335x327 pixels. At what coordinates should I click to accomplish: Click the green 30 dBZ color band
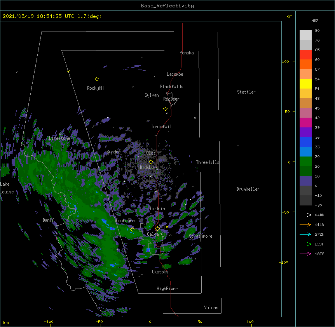point(305,162)
